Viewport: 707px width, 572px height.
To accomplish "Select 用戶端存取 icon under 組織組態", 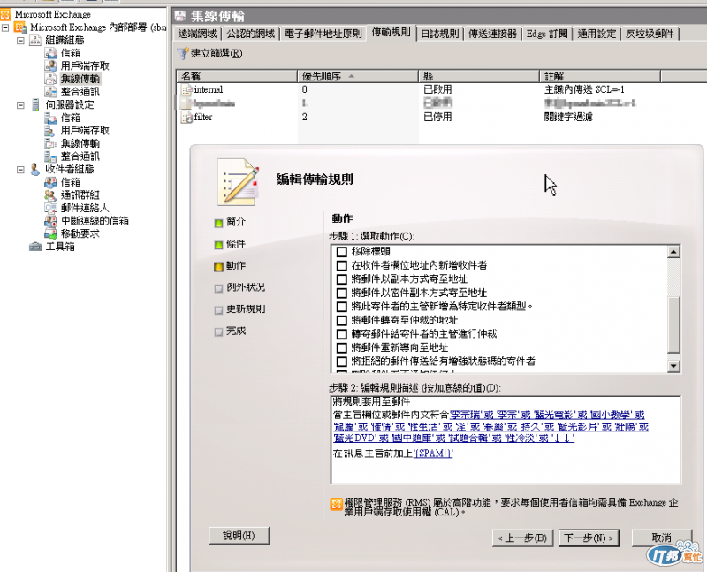I will [50, 65].
